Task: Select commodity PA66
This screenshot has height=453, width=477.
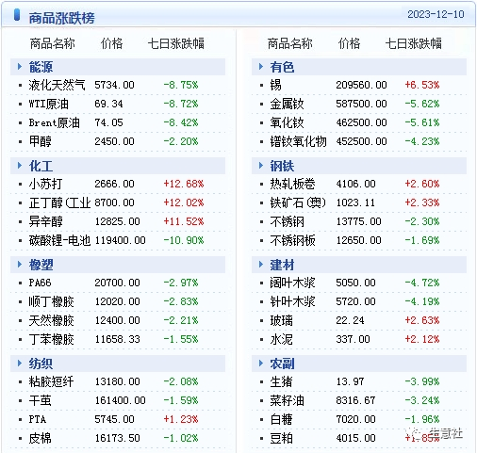Action: pos(40,283)
